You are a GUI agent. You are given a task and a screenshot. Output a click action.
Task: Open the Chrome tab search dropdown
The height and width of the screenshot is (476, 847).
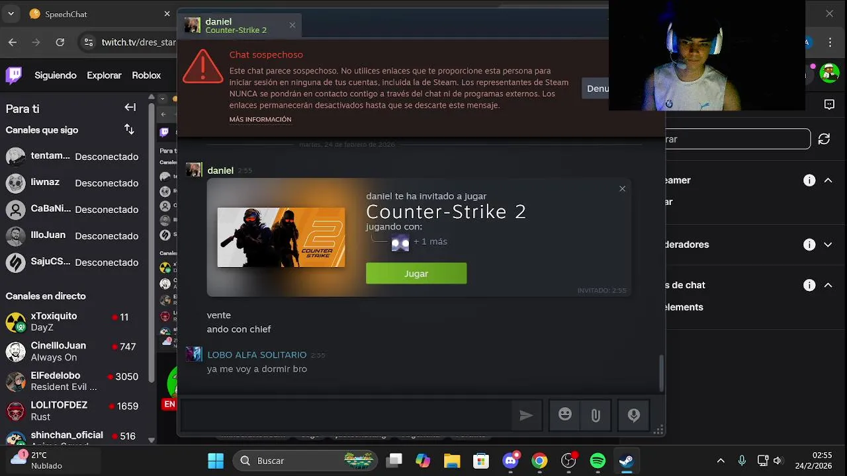[x=11, y=14]
